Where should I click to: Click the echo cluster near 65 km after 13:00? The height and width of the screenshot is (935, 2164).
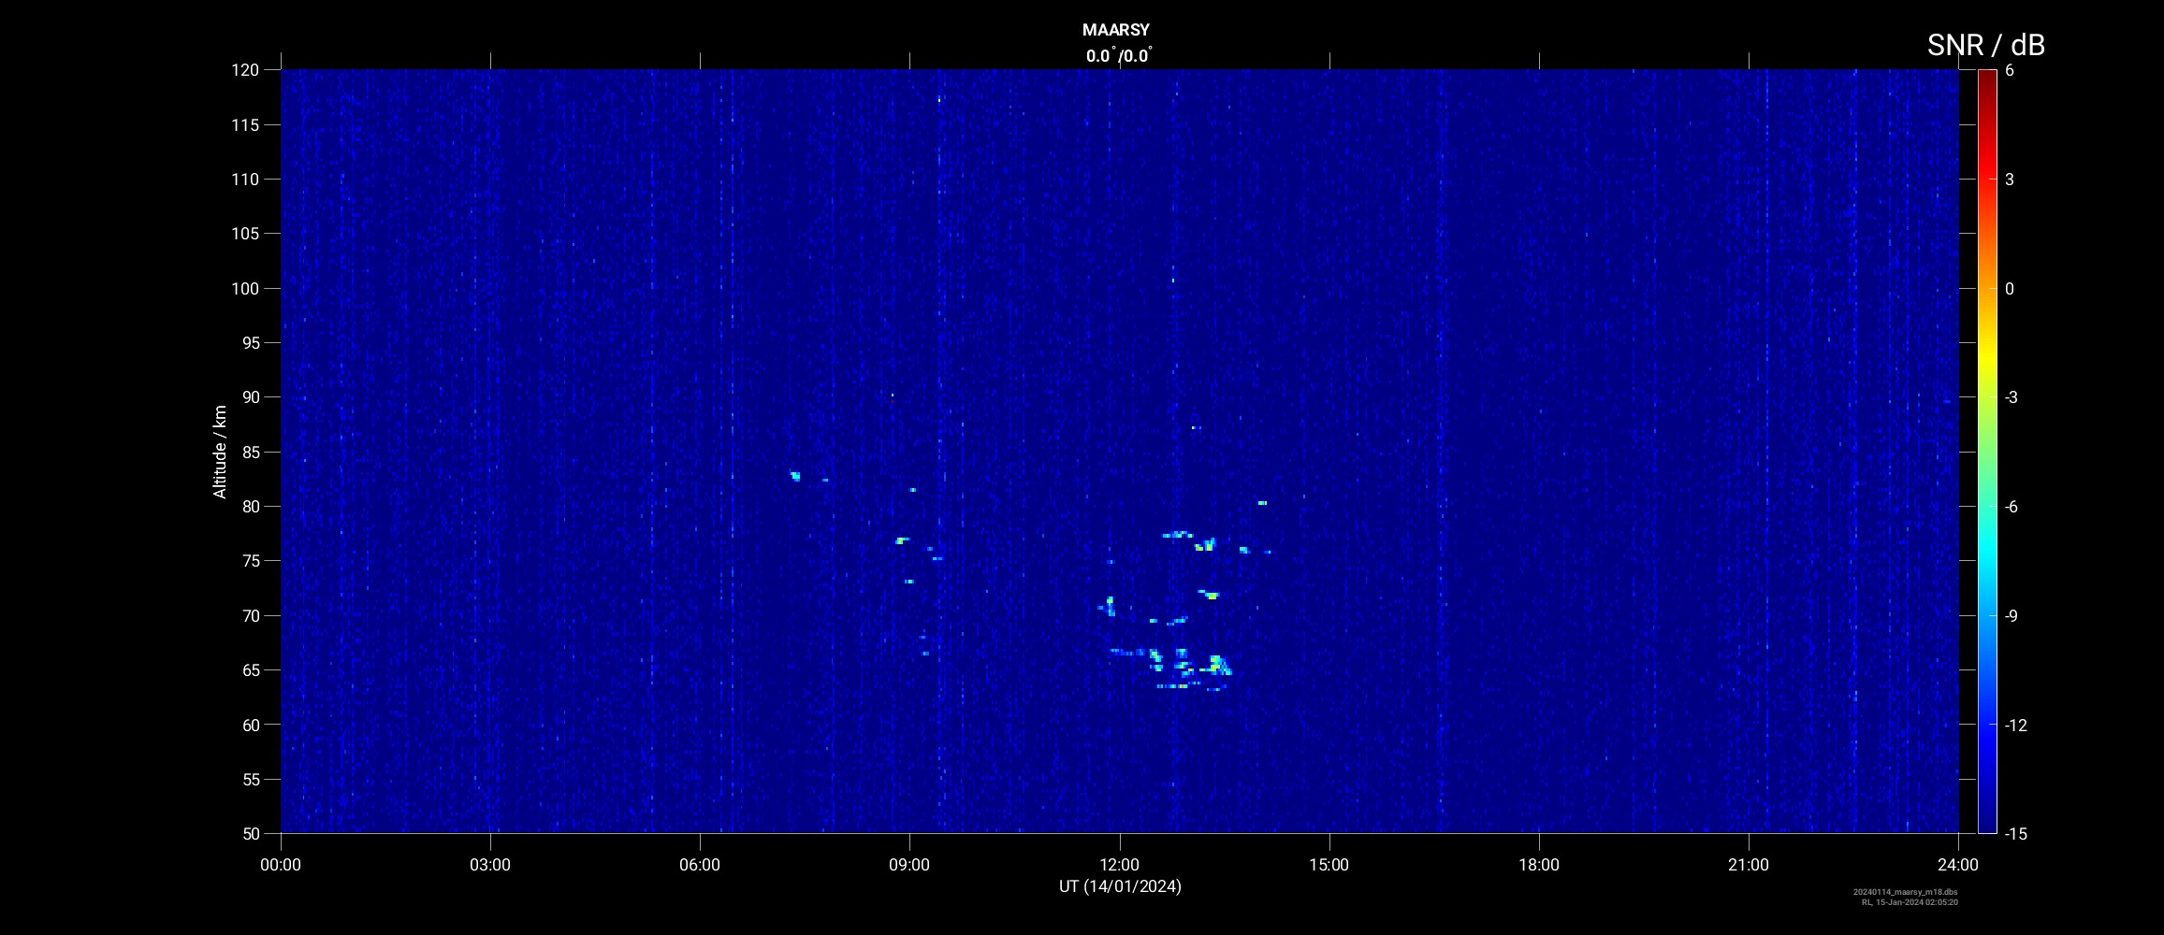point(1218,665)
